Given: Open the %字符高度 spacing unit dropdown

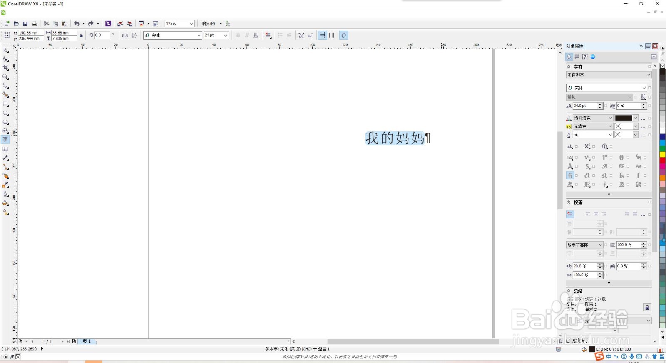Looking at the screenshot, I should tap(584, 245).
